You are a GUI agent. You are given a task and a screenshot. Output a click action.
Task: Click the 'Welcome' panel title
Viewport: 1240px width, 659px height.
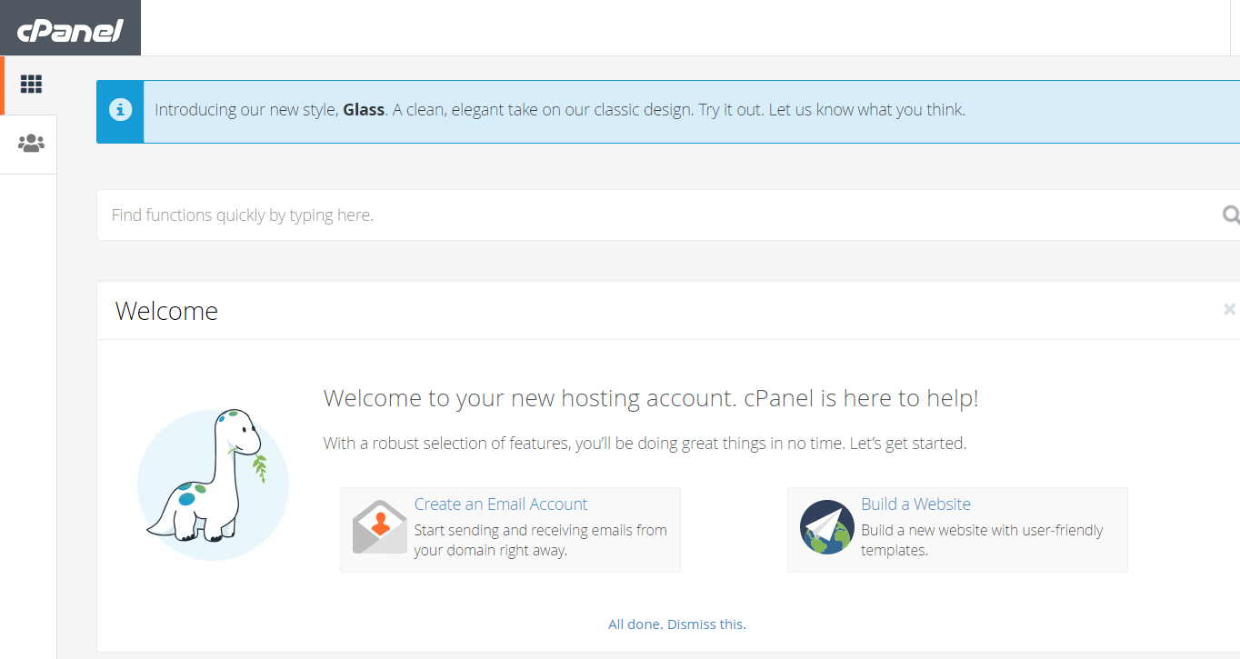pos(166,311)
